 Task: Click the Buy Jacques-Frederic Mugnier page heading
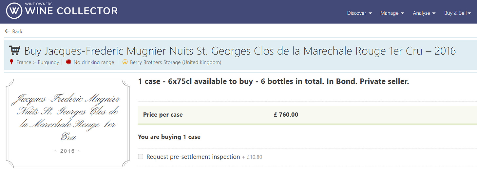[x=240, y=51]
